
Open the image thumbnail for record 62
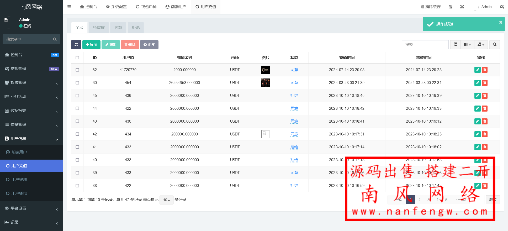[x=265, y=70]
